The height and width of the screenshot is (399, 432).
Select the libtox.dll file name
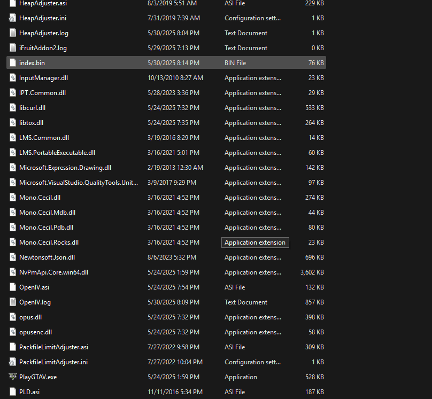[x=31, y=123]
